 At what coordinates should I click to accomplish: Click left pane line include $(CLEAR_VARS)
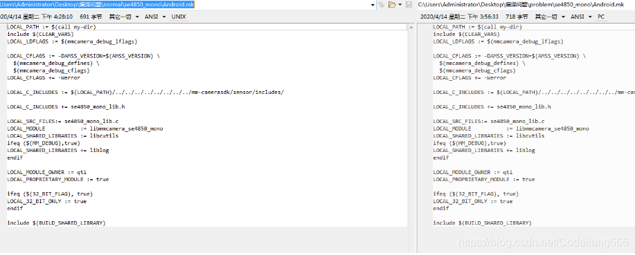(40, 34)
